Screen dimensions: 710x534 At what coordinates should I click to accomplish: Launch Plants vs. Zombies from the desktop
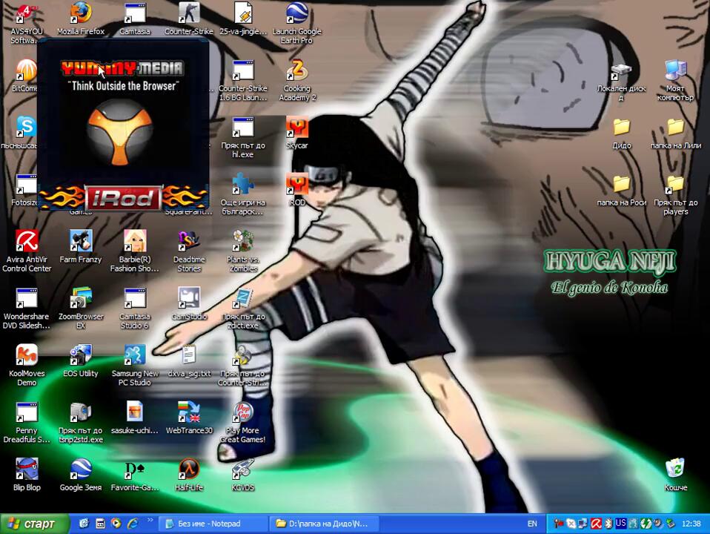coord(242,242)
